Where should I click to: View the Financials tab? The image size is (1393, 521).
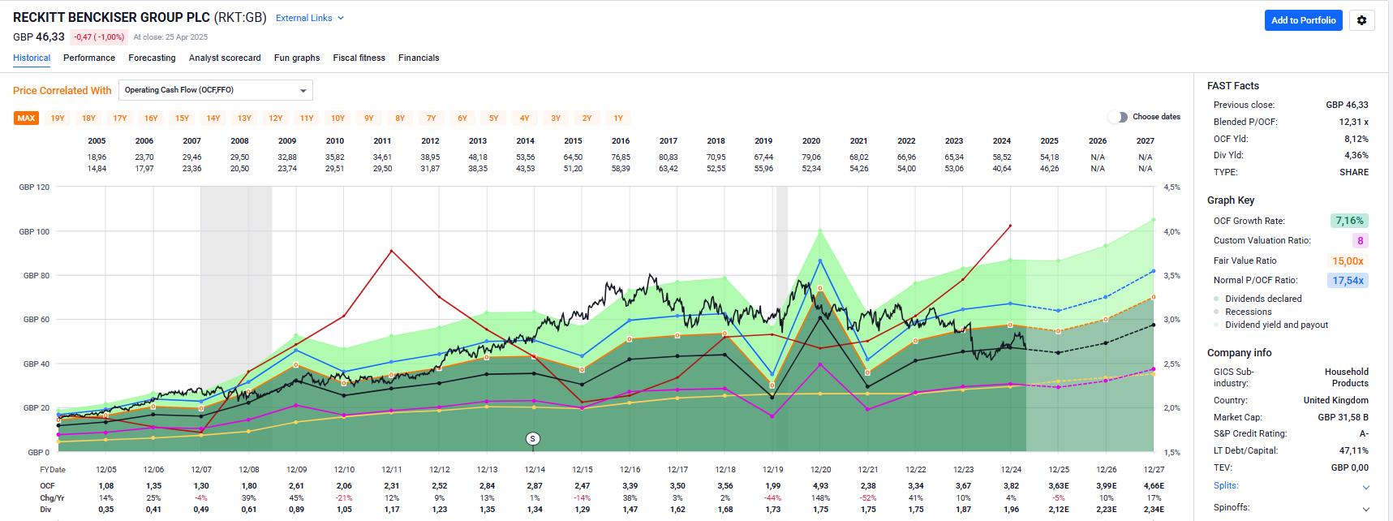point(419,58)
